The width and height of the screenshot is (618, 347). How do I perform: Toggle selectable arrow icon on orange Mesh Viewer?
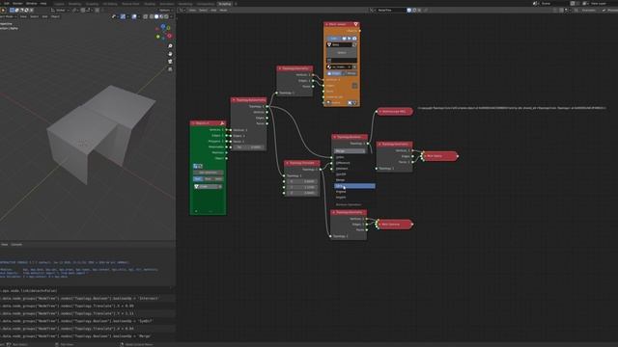point(350,39)
